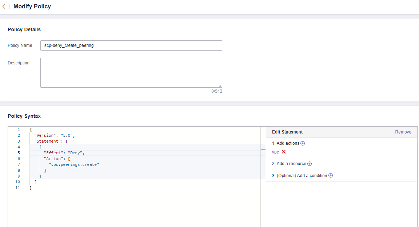Click the Description label

point(19,63)
